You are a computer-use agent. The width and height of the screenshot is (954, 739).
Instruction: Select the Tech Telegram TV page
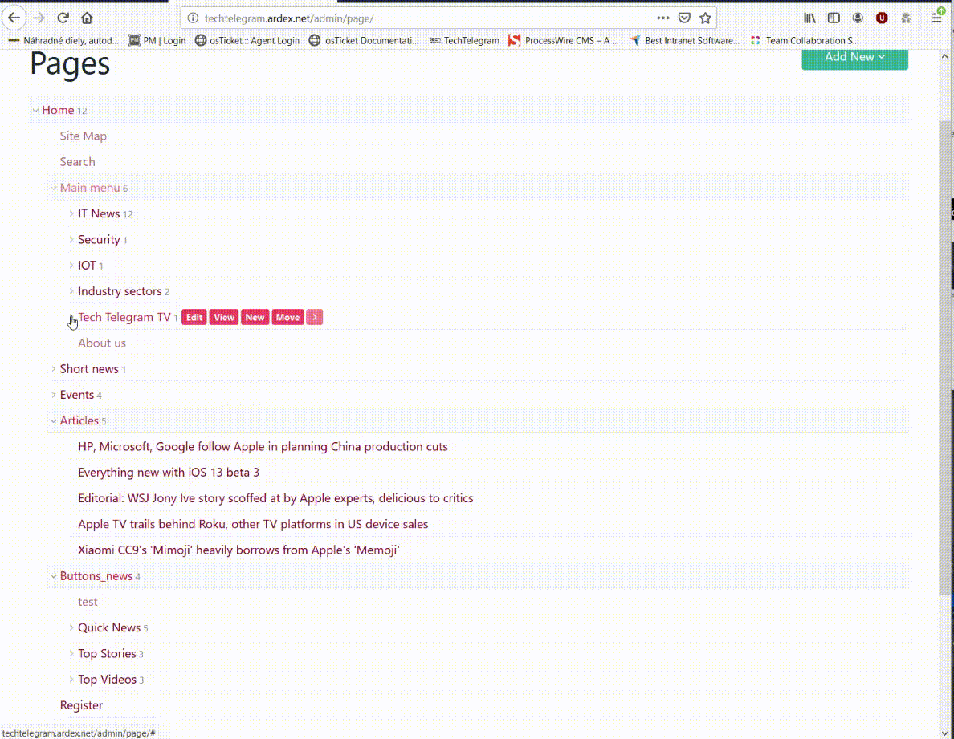pos(124,317)
